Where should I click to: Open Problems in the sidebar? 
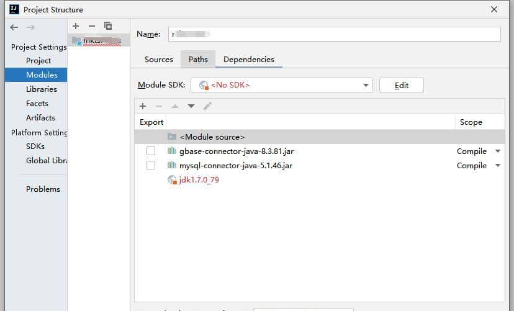point(43,189)
